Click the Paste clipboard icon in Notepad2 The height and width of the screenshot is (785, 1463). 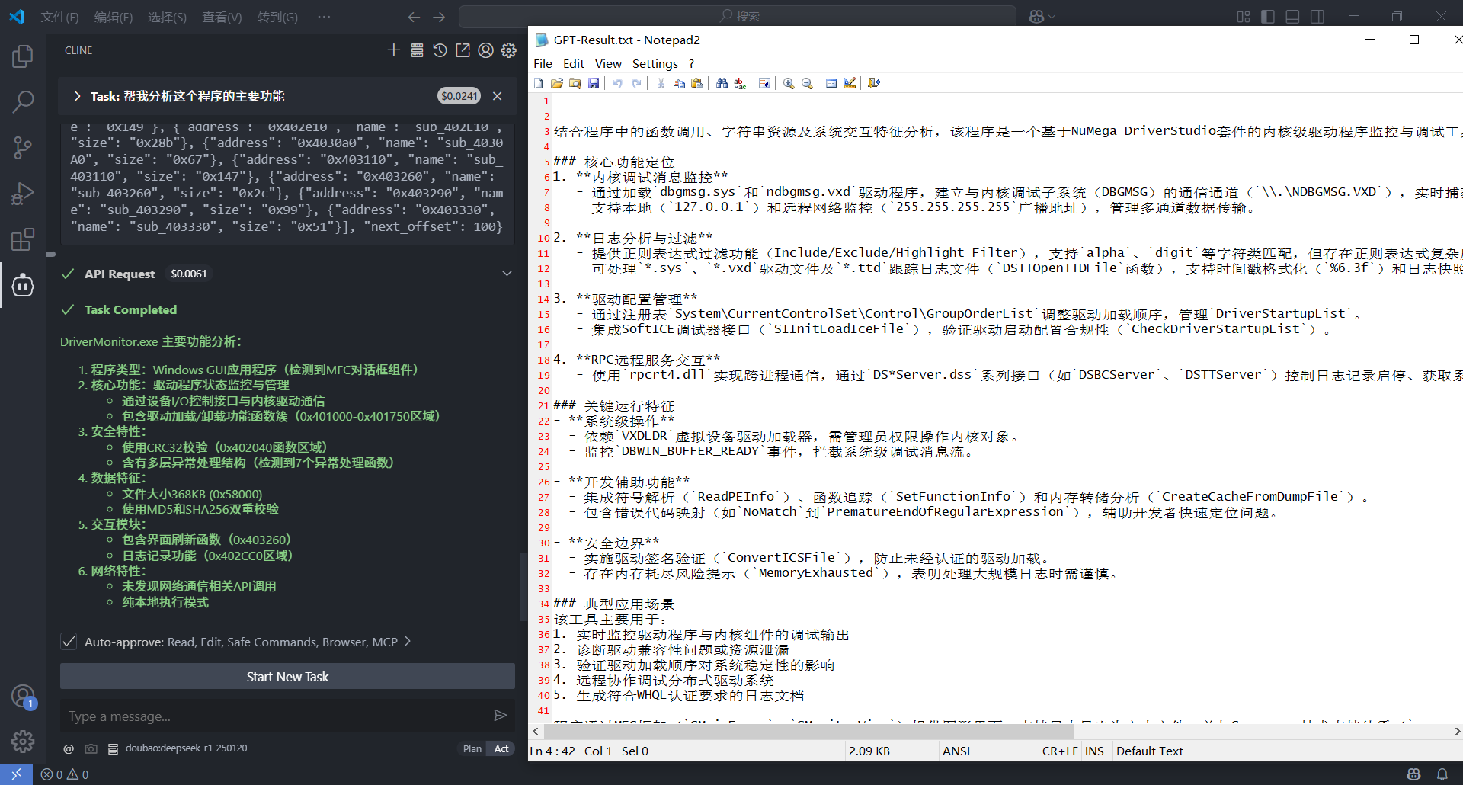click(x=697, y=83)
